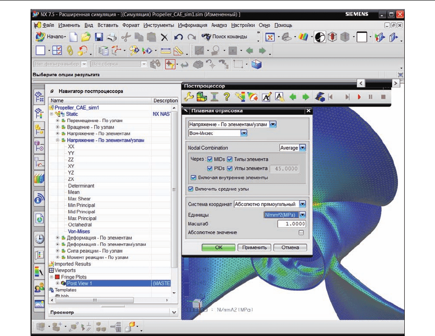Click the I-beam marker icon in Постпроцессор

tap(214, 97)
